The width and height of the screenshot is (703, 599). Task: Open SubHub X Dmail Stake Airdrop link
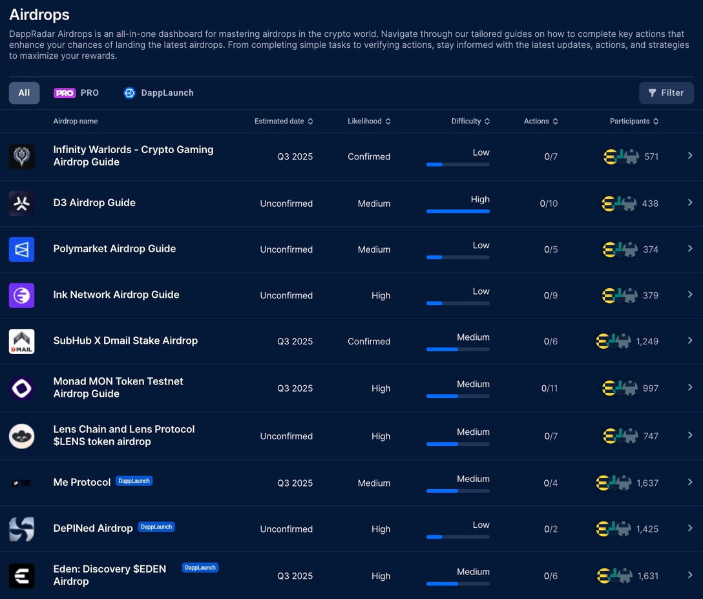125,341
